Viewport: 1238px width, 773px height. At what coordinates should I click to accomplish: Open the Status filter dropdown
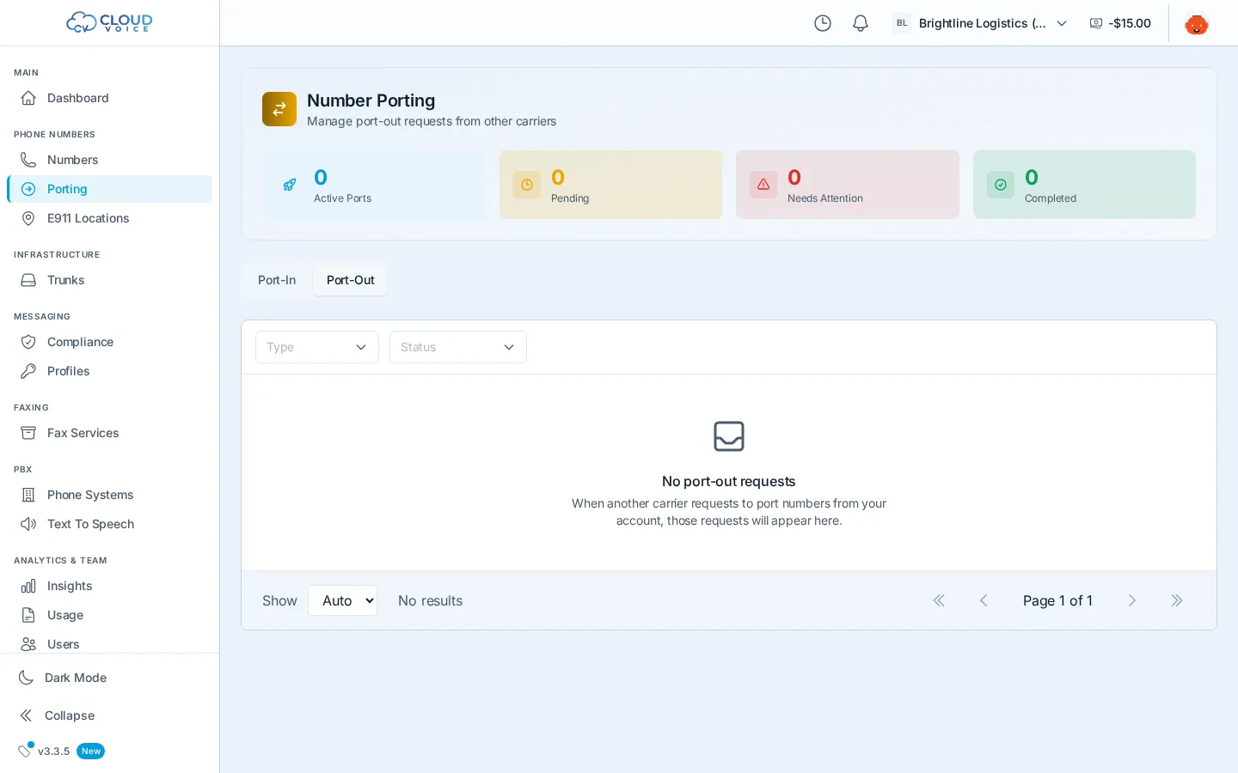pyautogui.click(x=458, y=347)
